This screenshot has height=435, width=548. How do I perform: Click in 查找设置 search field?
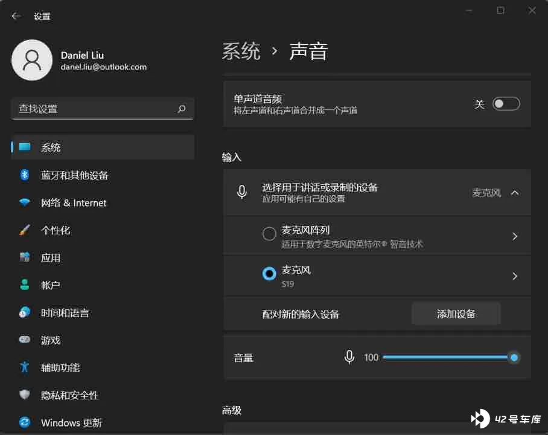tap(103, 109)
